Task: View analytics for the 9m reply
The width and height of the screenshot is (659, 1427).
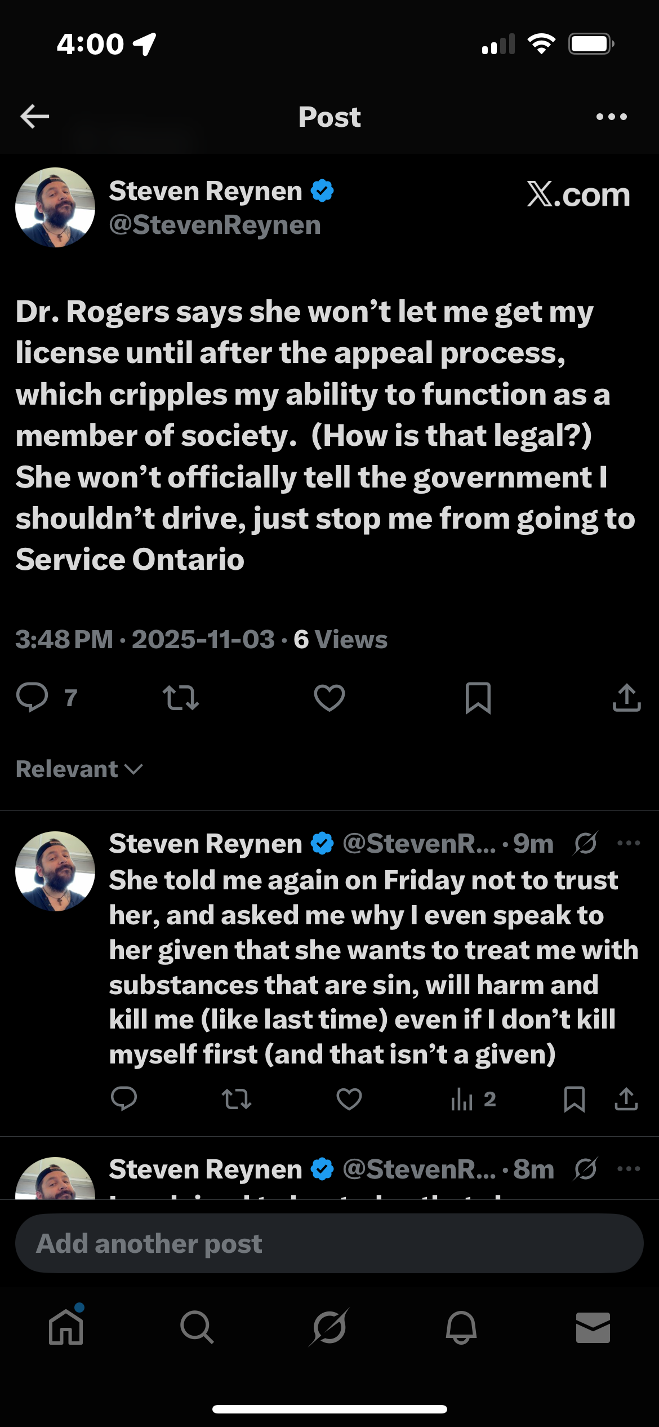Action: point(472,1099)
